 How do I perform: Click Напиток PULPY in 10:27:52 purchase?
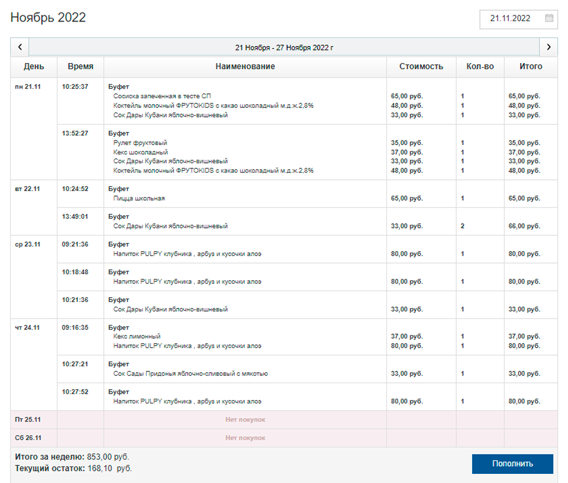(187, 401)
